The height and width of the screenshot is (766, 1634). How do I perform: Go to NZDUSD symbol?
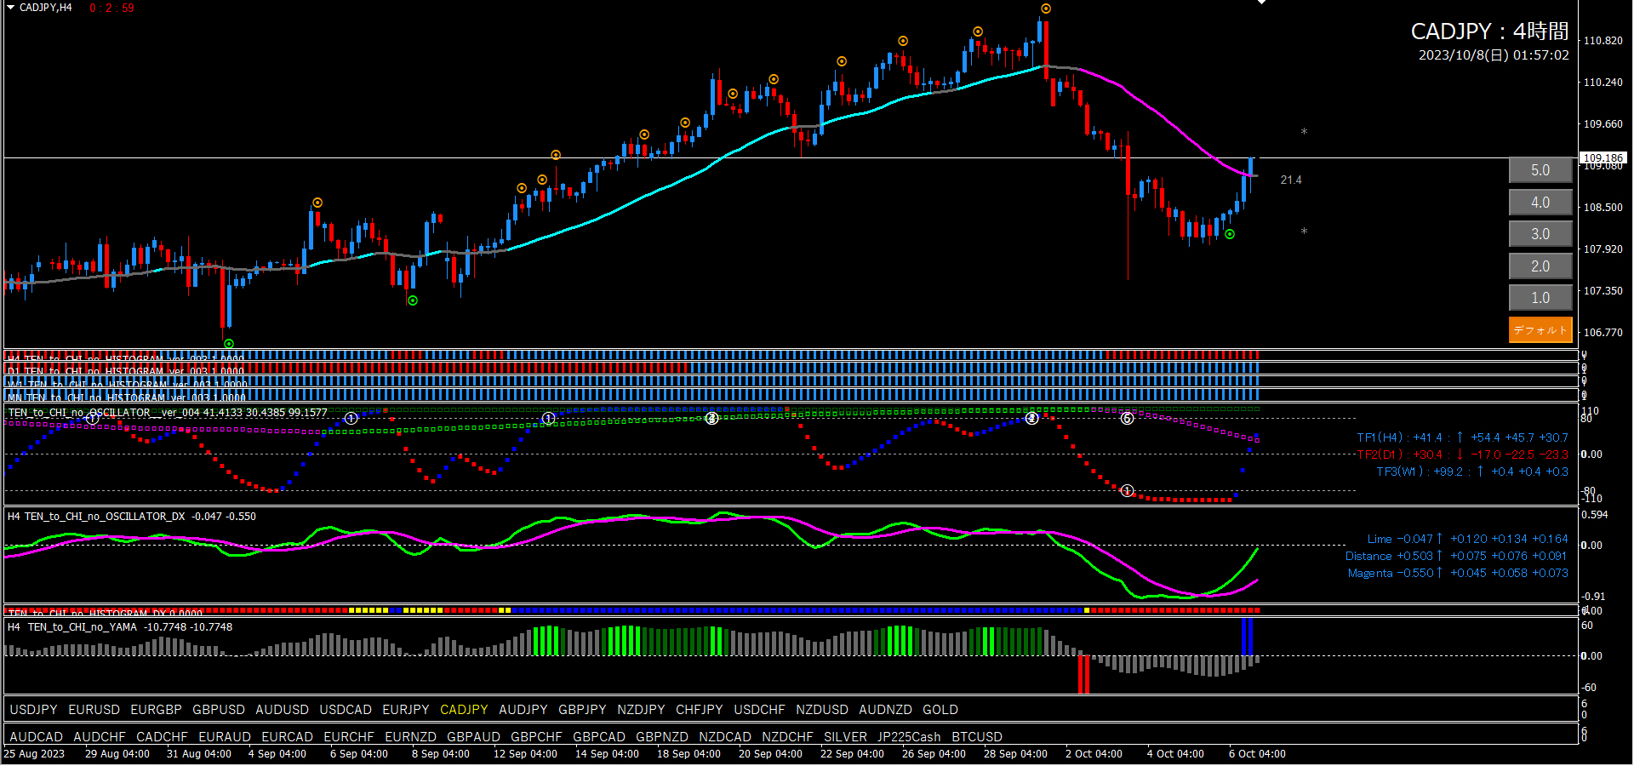pos(822,710)
